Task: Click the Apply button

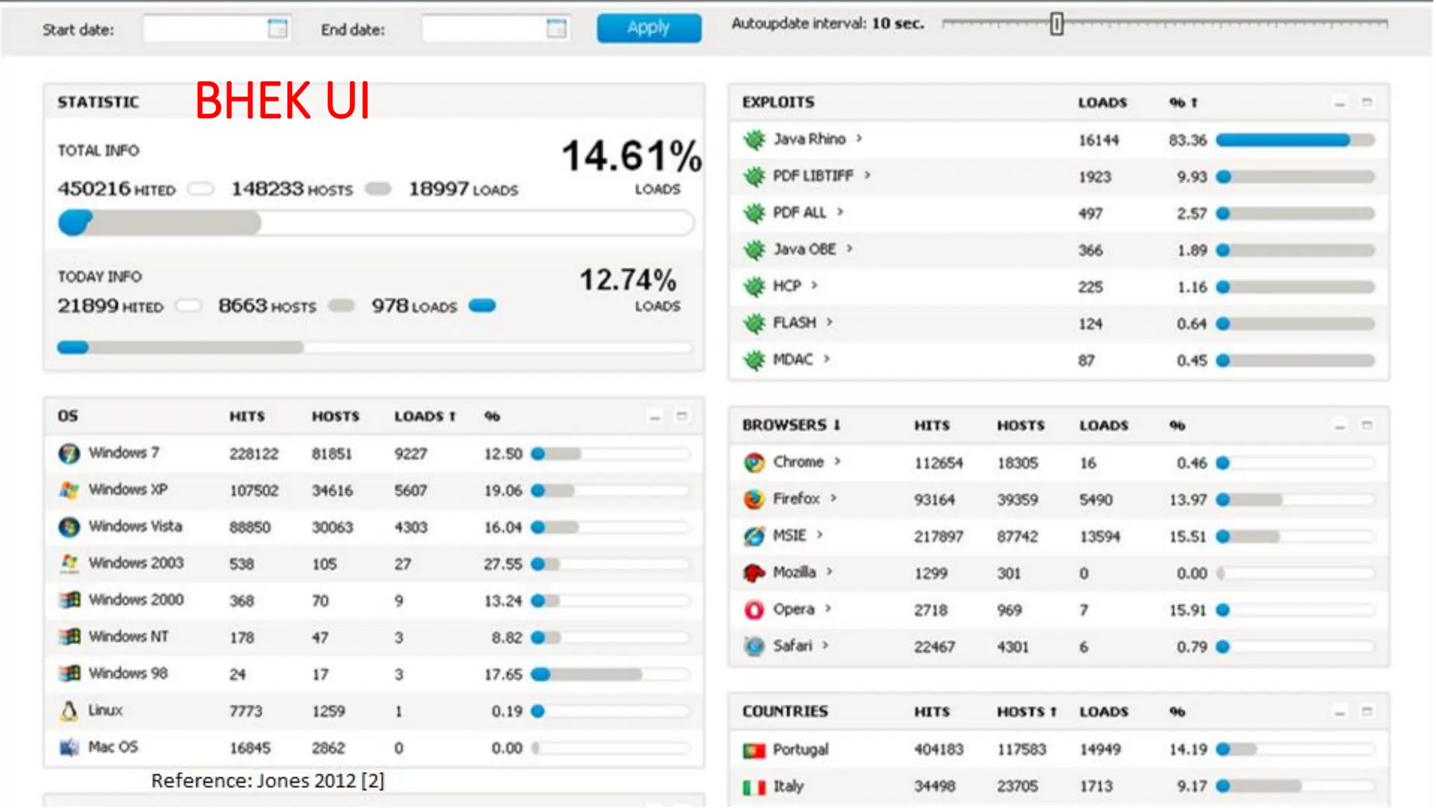Action: click(649, 28)
